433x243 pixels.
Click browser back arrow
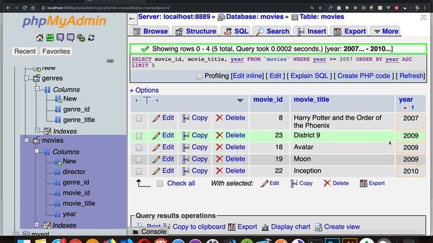[x=8, y=8]
